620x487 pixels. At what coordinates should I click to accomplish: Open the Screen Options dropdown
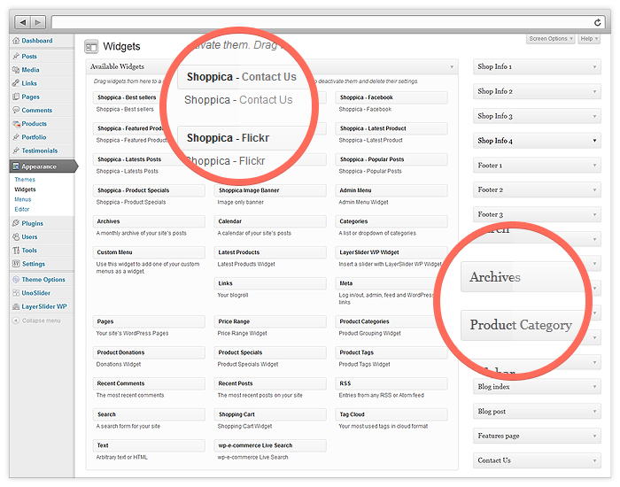tap(550, 39)
